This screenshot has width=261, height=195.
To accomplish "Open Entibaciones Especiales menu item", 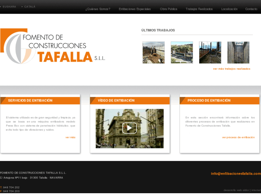I will [x=135, y=9].
